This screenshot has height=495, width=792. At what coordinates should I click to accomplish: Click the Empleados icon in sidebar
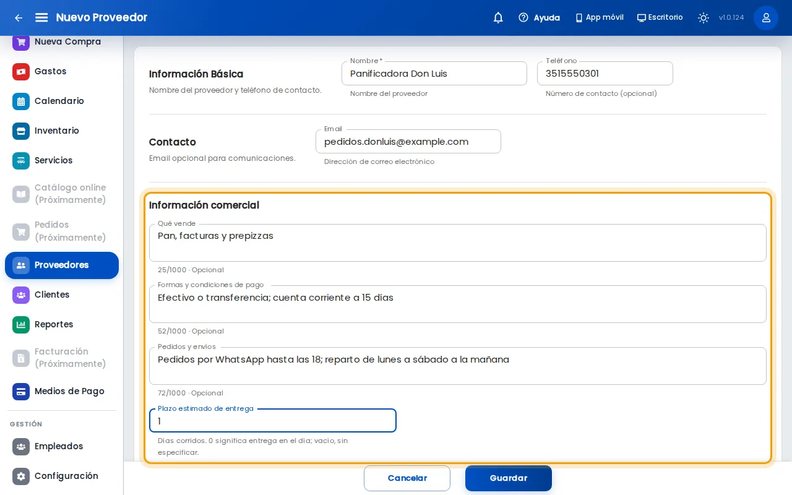21,447
